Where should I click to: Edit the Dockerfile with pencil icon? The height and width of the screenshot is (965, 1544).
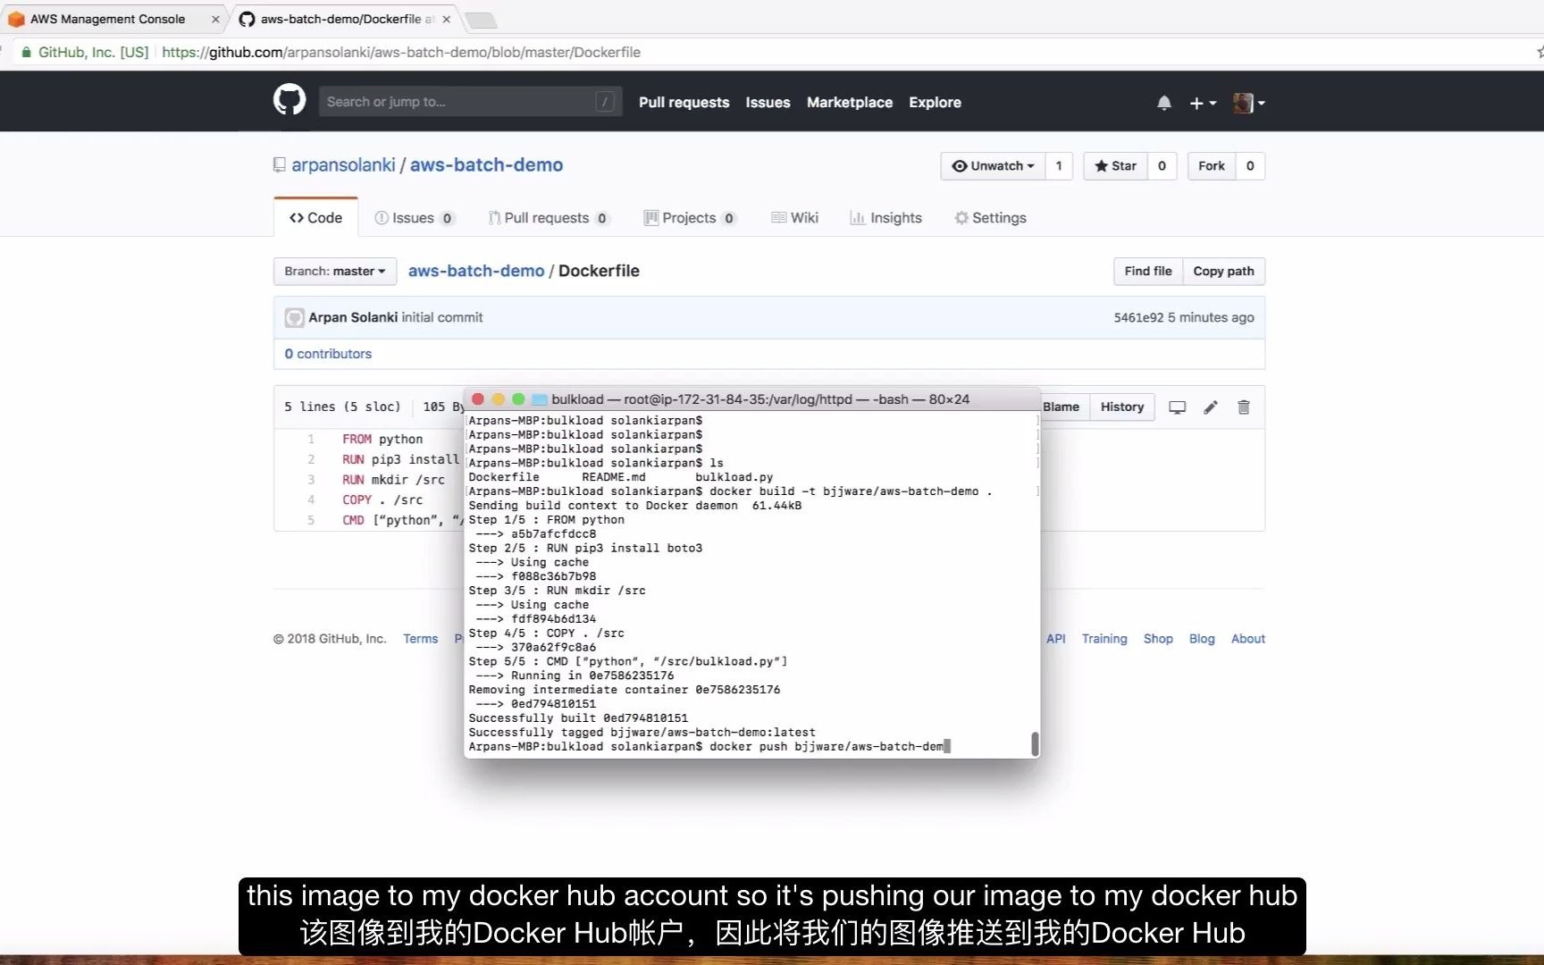tap(1211, 407)
